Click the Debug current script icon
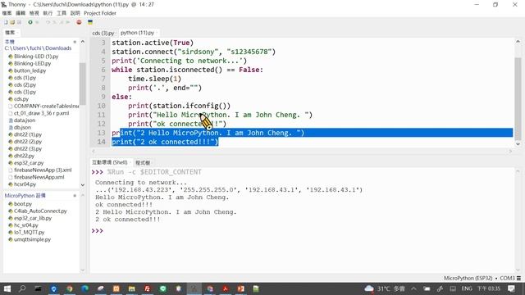Screen dimensions: 525x295 click(x=37, y=22)
